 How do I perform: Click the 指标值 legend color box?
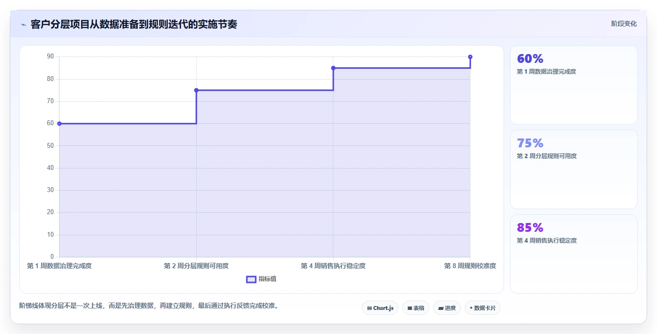pos(251,279)
